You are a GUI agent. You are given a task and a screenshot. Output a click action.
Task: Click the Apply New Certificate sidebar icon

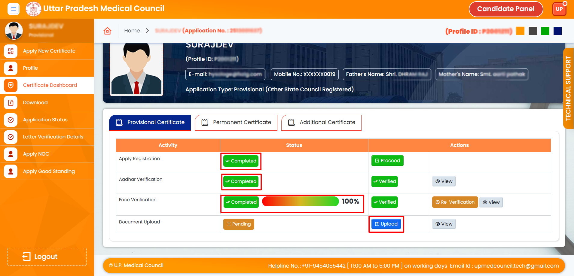pos(11,51)
